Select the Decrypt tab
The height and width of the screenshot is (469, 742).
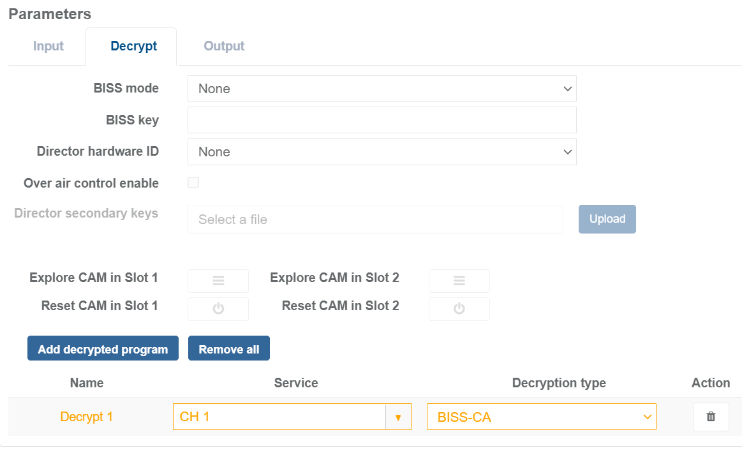click(x=133, y=47)
